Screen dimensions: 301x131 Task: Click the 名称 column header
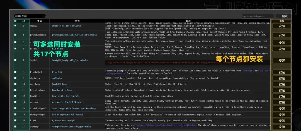[77, 21]
